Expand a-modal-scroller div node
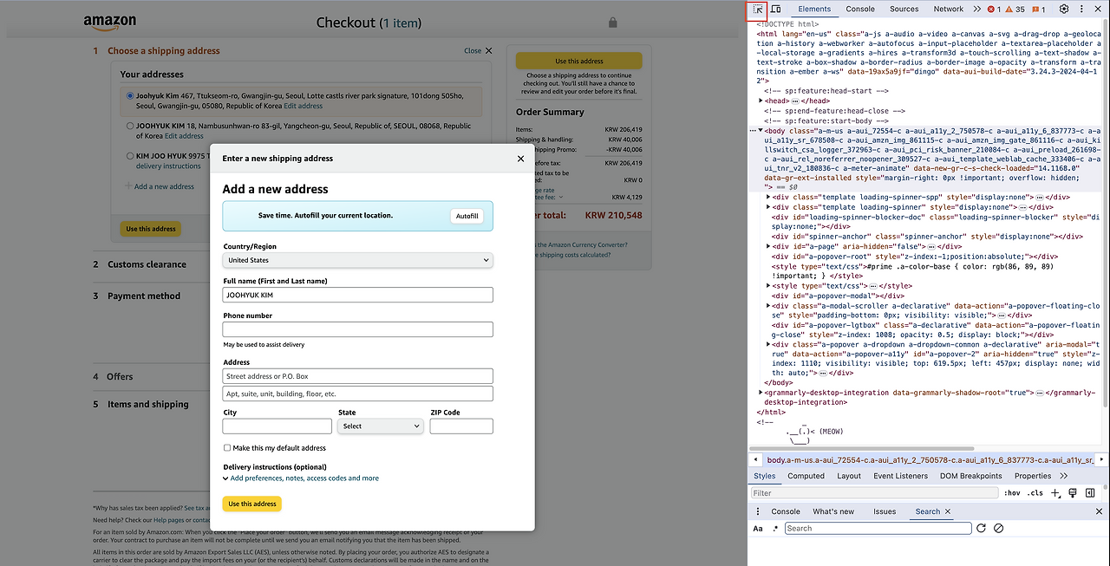1110x566 pixels. tap(768, 306)
